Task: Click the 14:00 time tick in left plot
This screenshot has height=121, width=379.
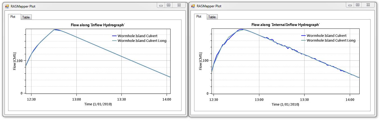Action: 167,99
